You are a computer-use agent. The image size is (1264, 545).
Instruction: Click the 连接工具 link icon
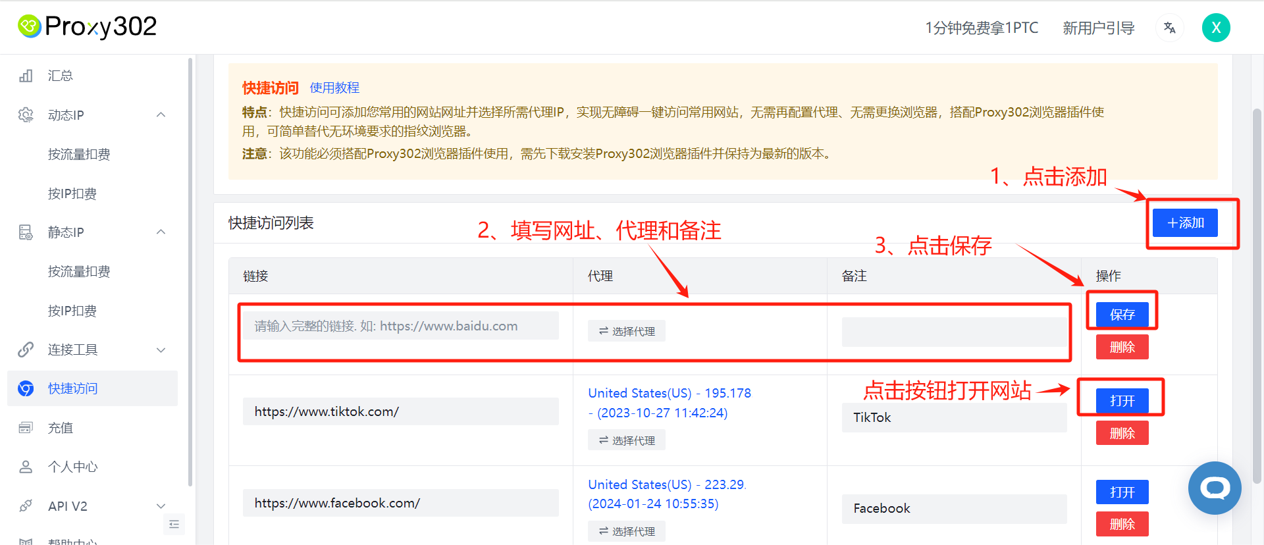[26, 350]
